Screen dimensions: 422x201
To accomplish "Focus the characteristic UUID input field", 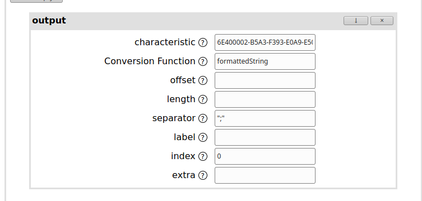I will [x=265, y=42].
